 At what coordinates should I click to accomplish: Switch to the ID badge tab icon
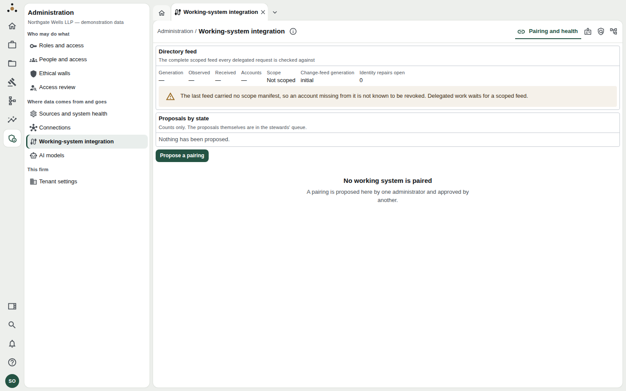(x=588, y=31)
